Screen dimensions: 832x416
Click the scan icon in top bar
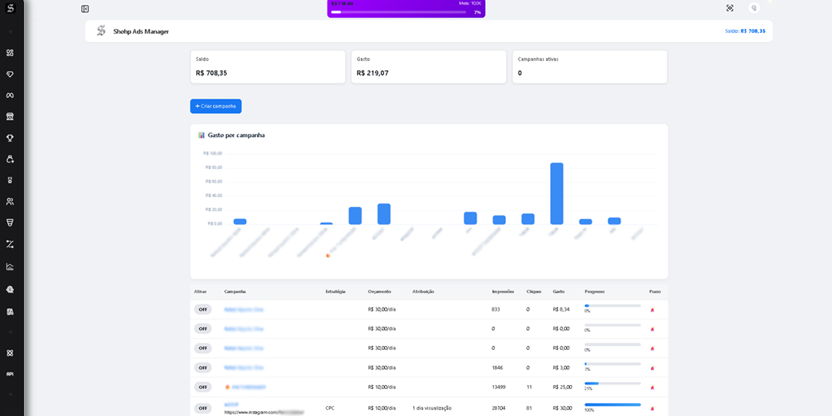730,8
